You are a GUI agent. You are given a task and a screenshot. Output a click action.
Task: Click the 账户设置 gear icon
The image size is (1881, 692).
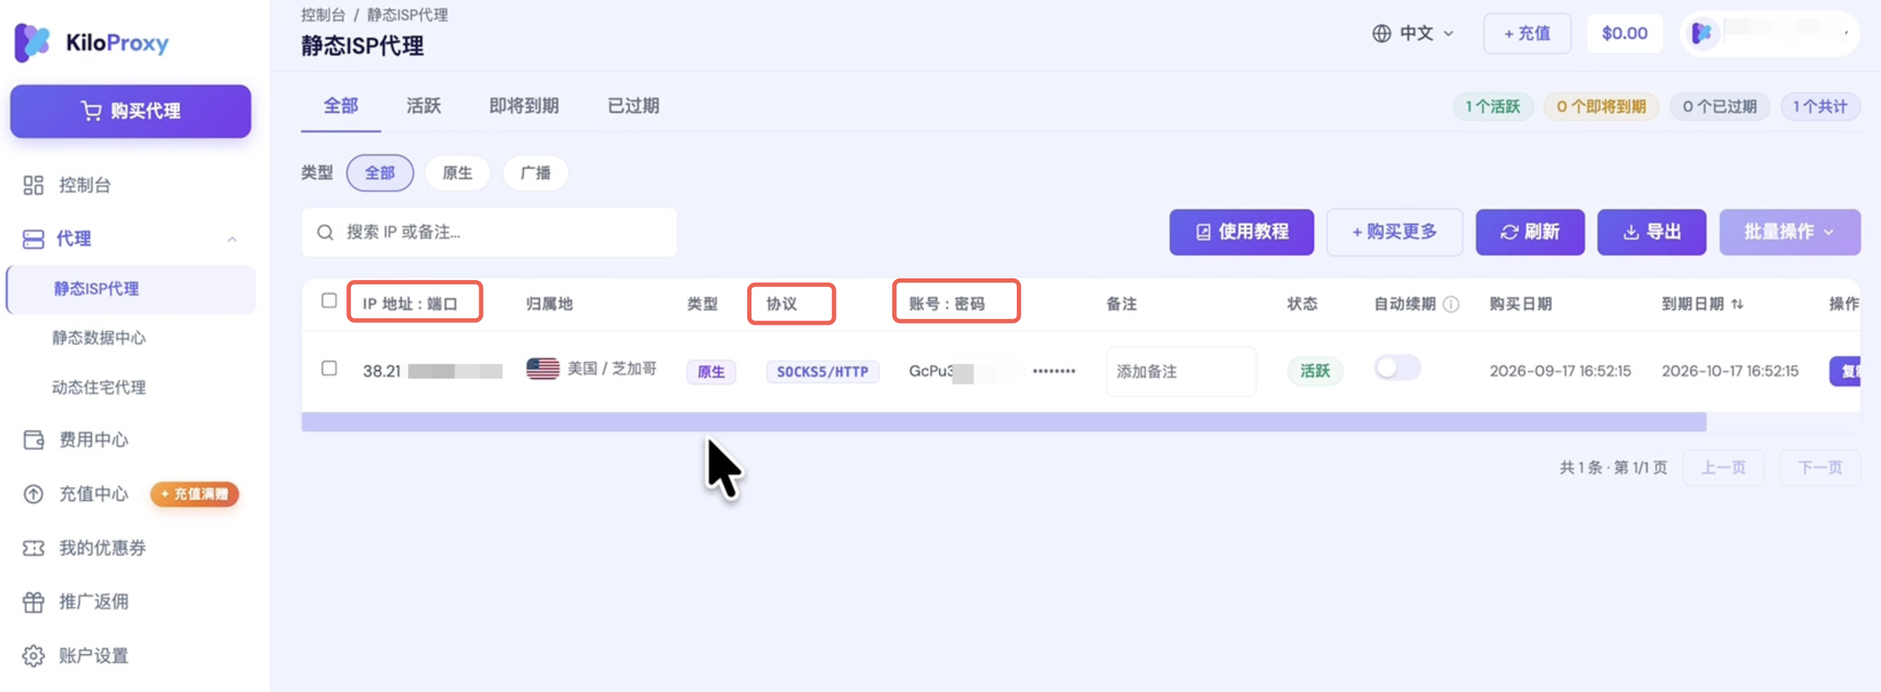33,656
